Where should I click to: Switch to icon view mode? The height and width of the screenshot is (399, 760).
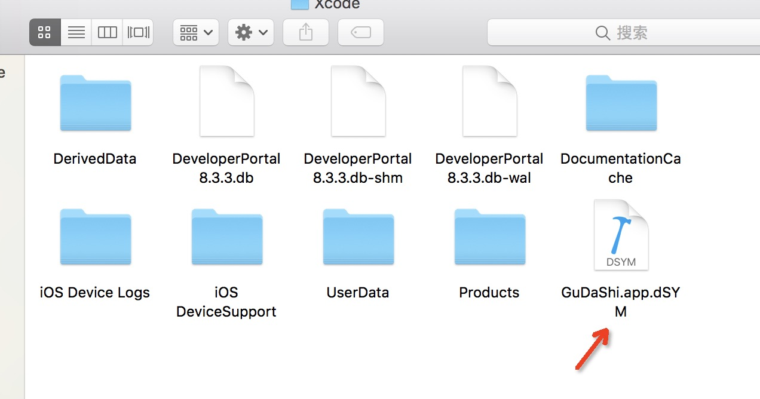coord(45,32)
